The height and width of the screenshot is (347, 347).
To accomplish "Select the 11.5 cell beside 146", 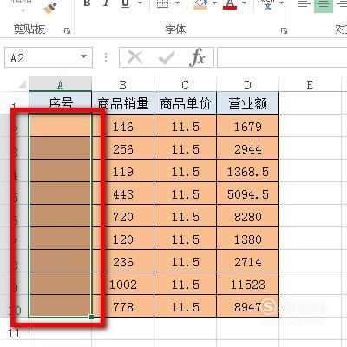I will point(186,126).
